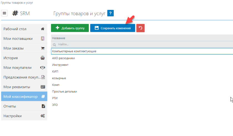
Task: Click the red undo changes button
Action: point(140,28)
